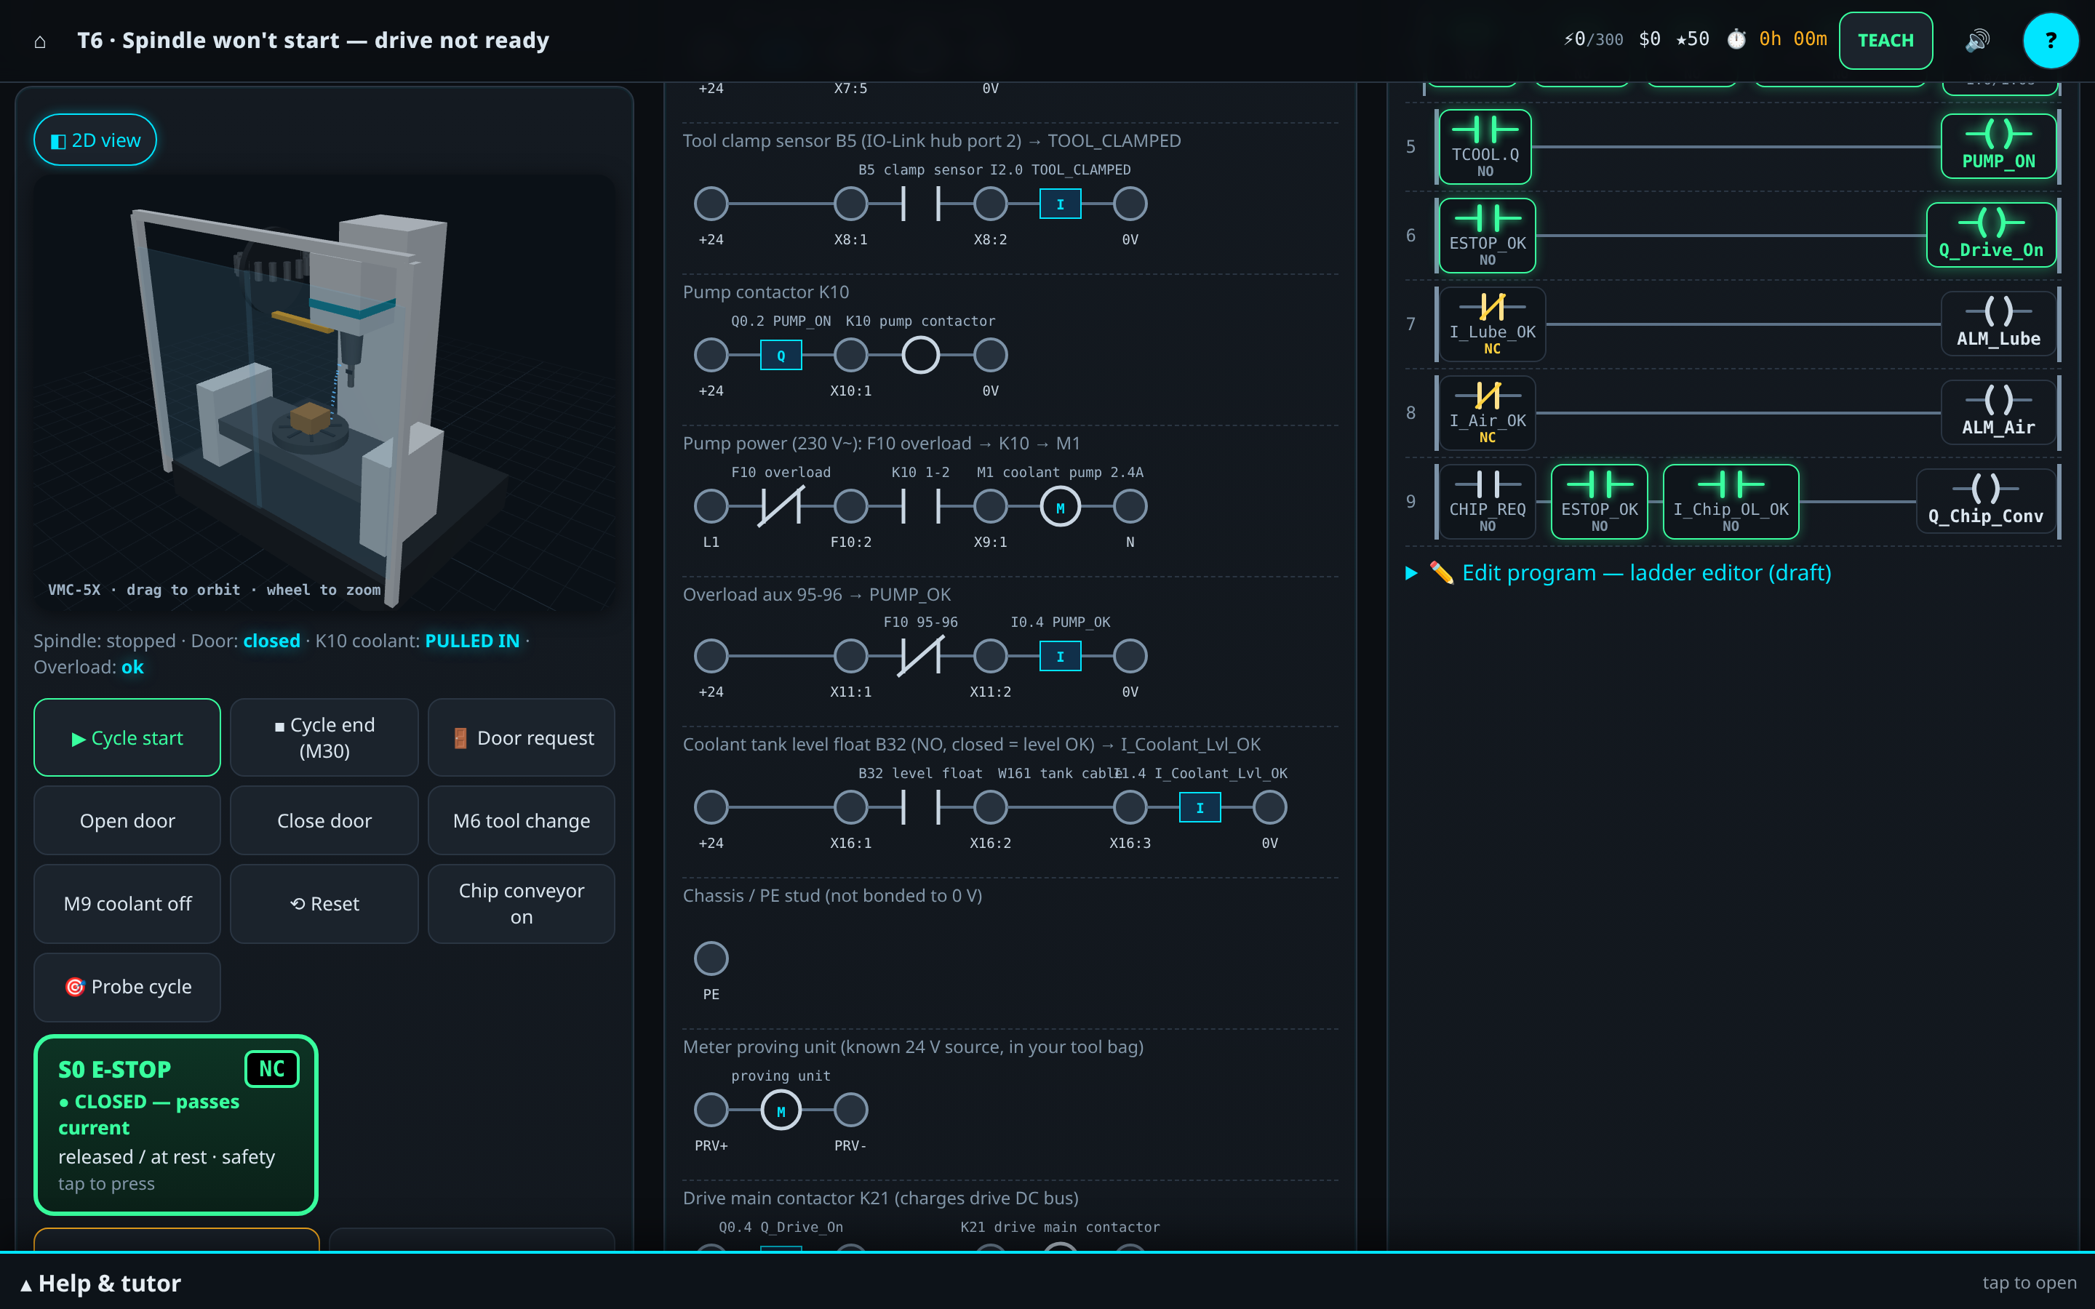2095x1309 pixels.
Task: Click the I0.4 PUMP_OK input block
Action: [1060, 656]
